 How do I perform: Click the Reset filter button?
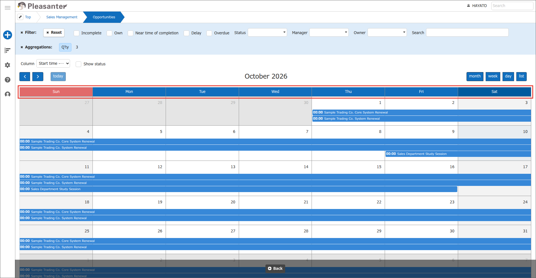pyautogui.click(x=54, y=33)
